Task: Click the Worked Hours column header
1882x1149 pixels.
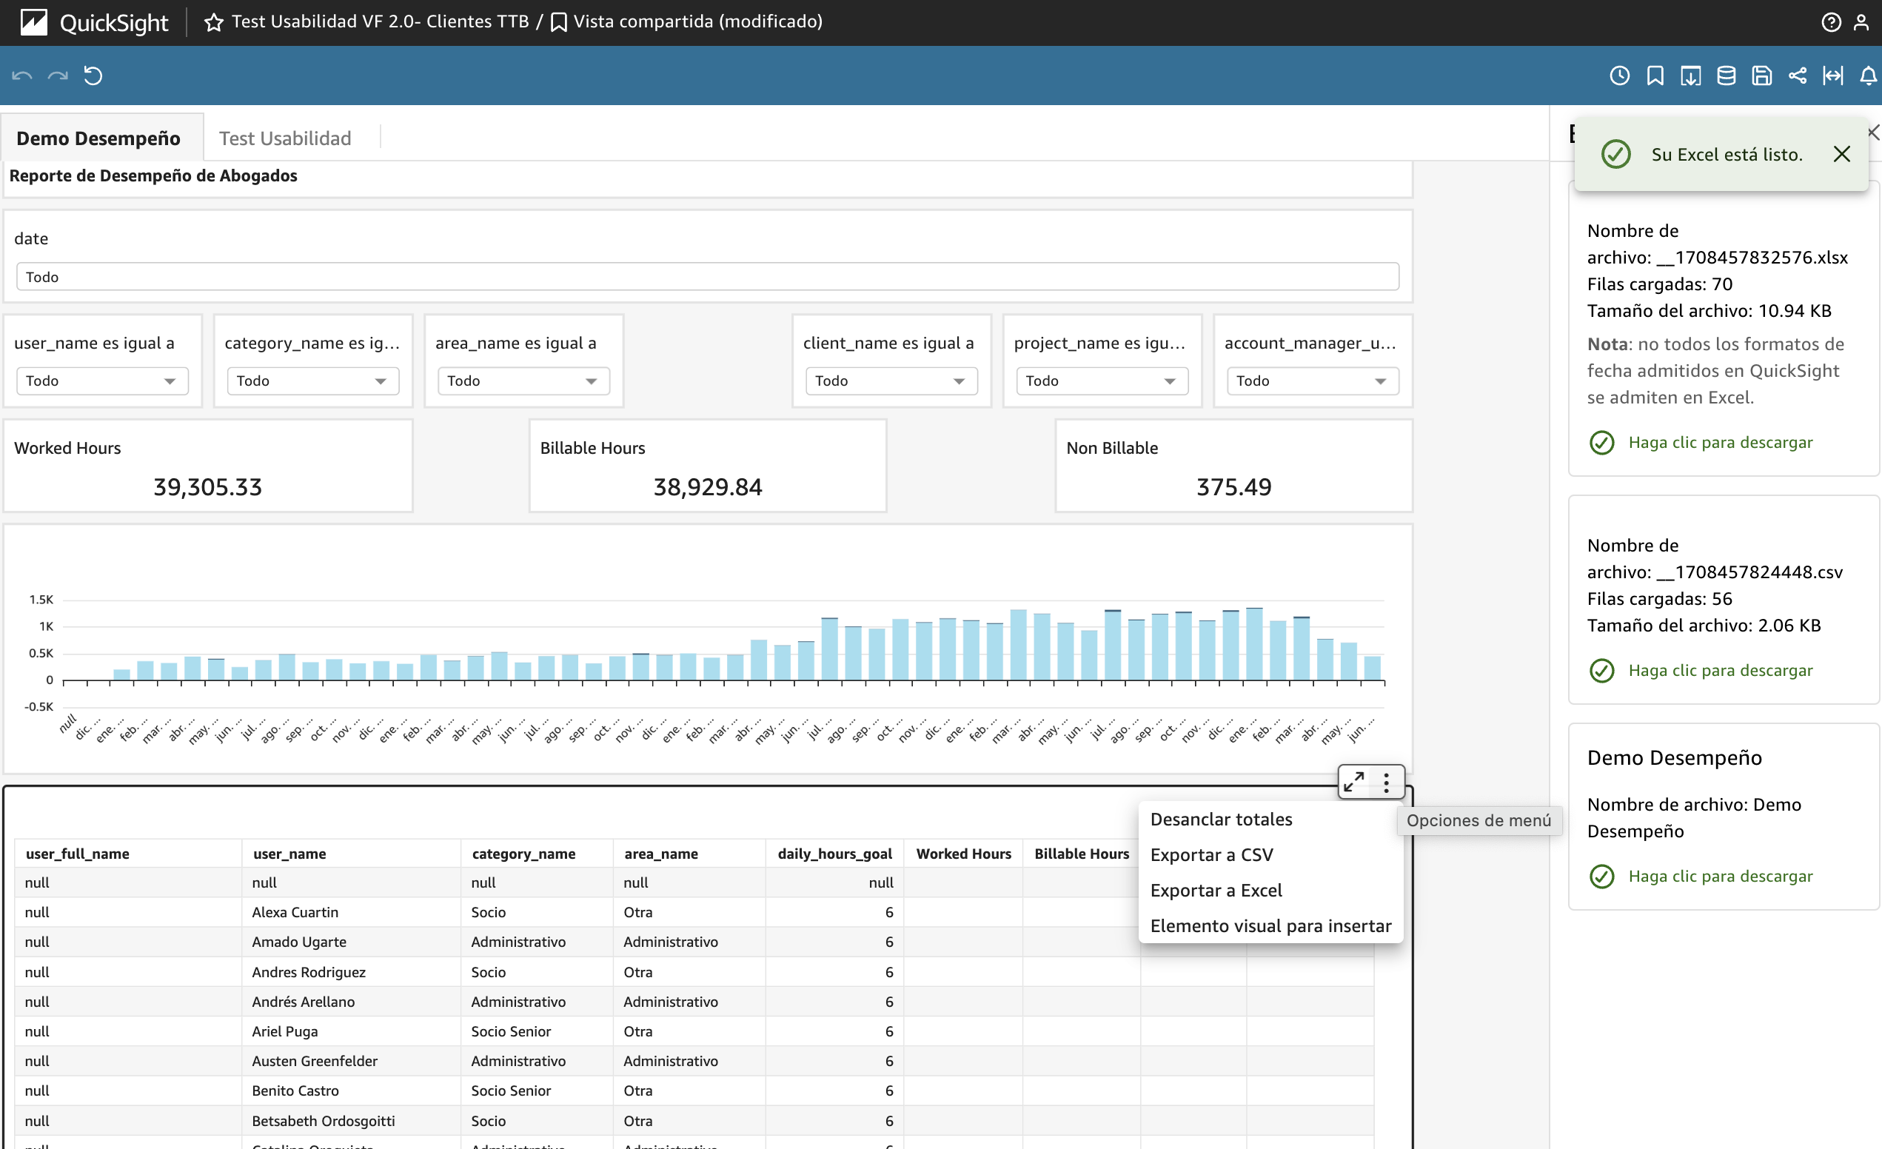Action: click(964, 854)
